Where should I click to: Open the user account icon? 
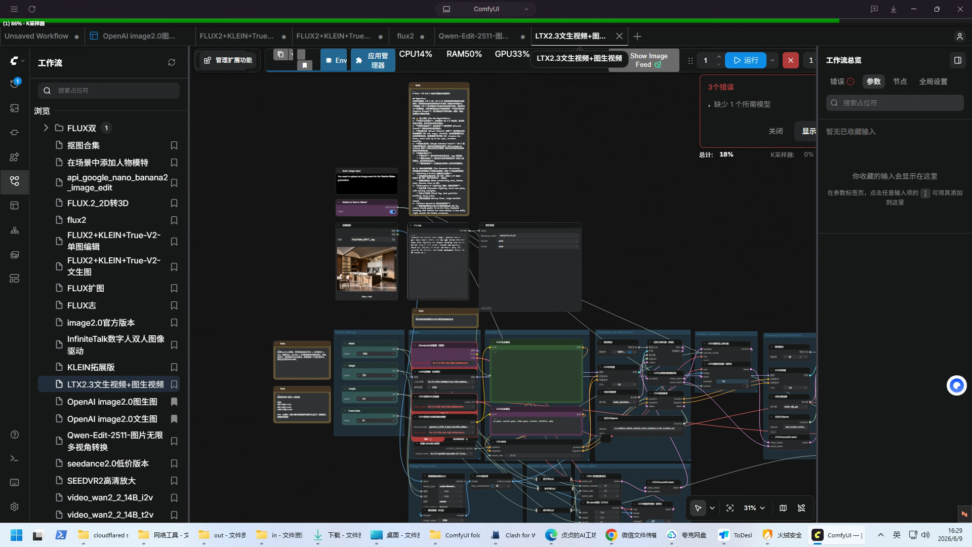[x=959, y=36]
